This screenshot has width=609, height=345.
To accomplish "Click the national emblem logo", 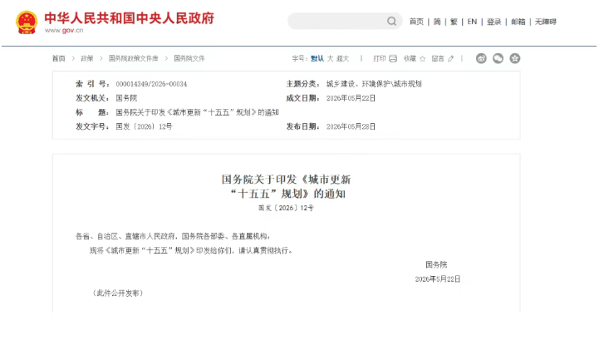I will pyautogui.click(x=27, y=22).
